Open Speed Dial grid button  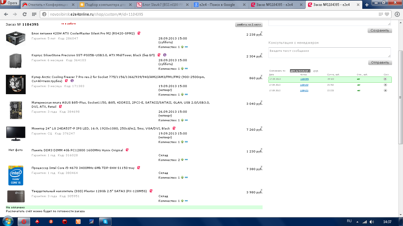(34, 14)
